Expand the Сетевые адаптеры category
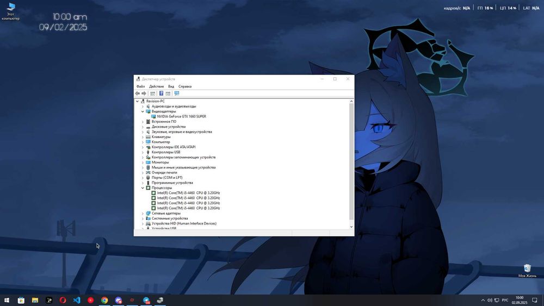This screenshot has width=544, height=306. 143,214
